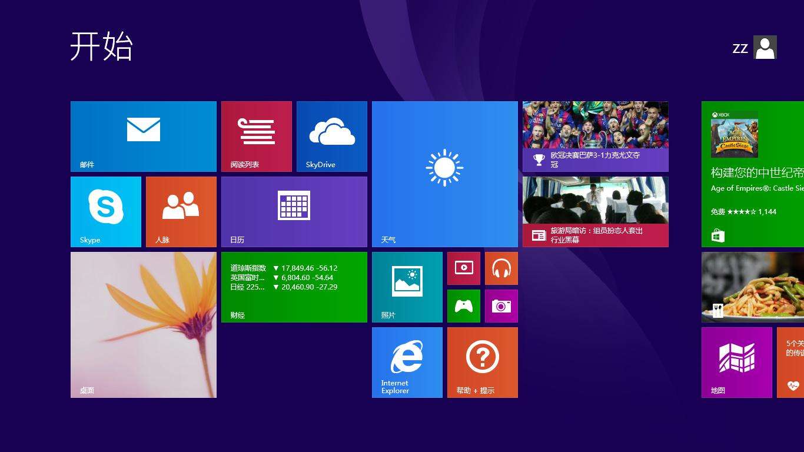Viewport: 804px width, 452px height.
Task: Open the Music app (headphones tile)
Action: 501,268
